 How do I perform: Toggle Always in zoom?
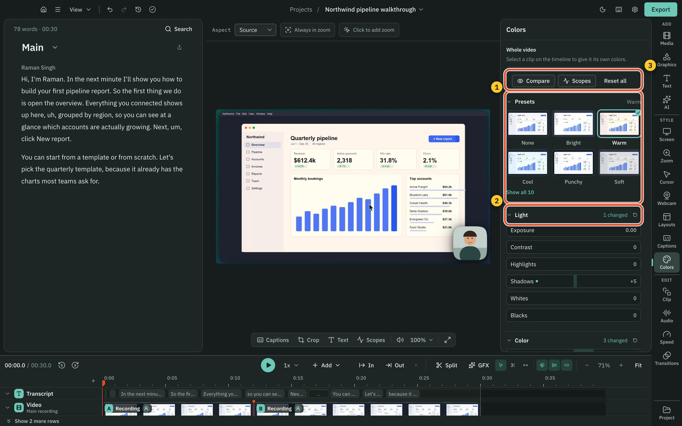(x=308, y=30)
